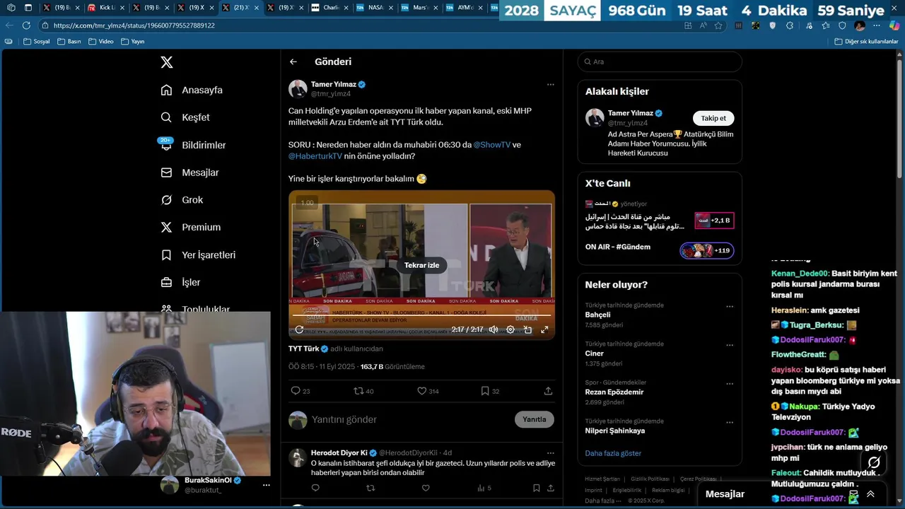
Task: Open browser settings and more dots
Action: click(878, 25)
